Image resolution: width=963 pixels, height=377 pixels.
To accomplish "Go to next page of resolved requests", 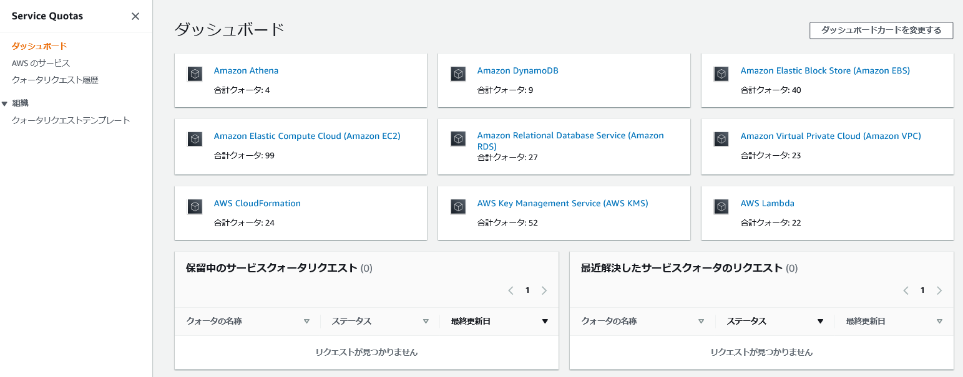I will click(939, 290).
